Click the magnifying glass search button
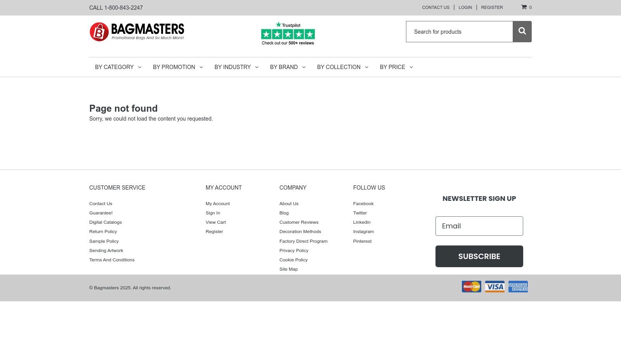 click(522, 31)
